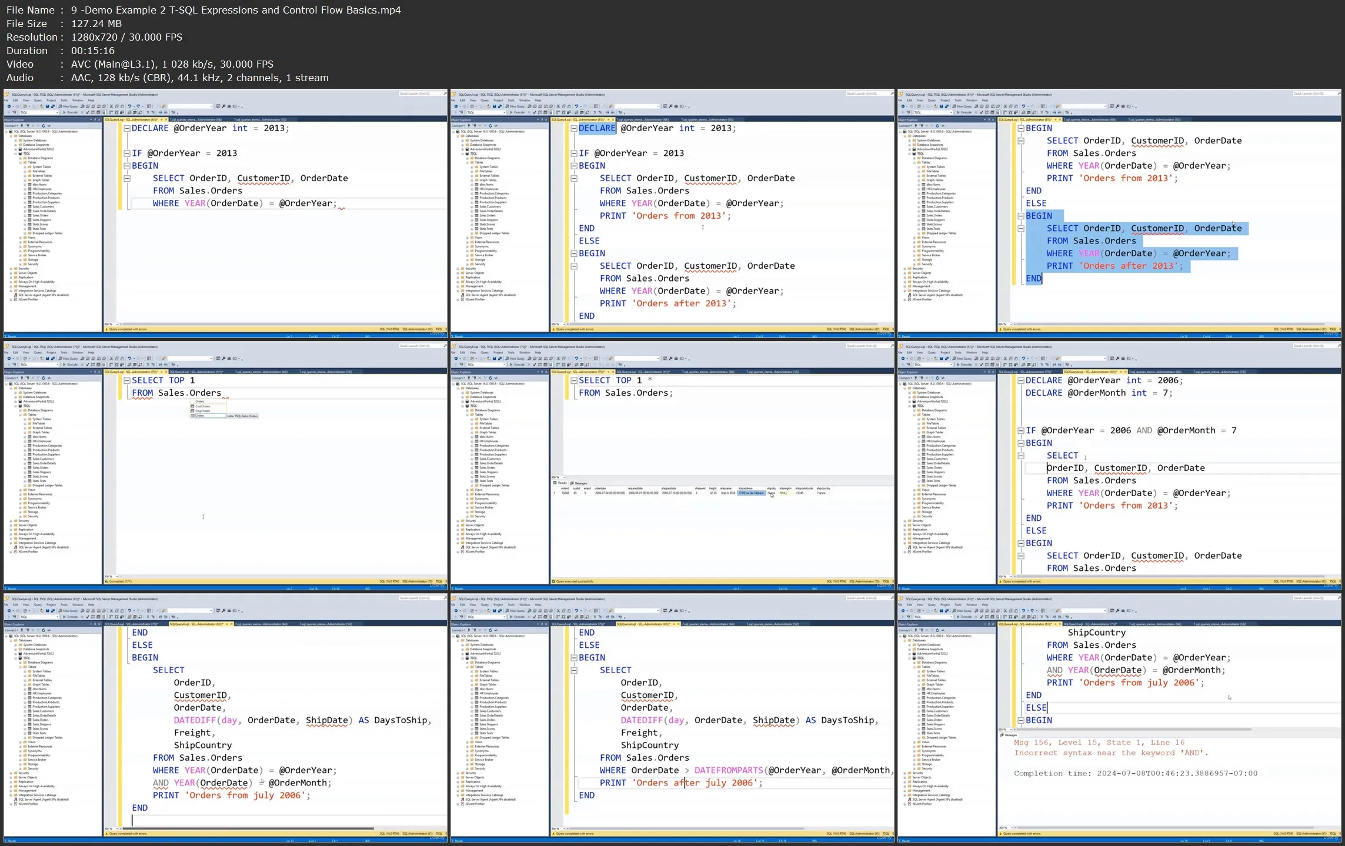Screen dimensions: 1345x846
Task: Click Execute in the autocomplete-popup frame
Action: (71, 365)
